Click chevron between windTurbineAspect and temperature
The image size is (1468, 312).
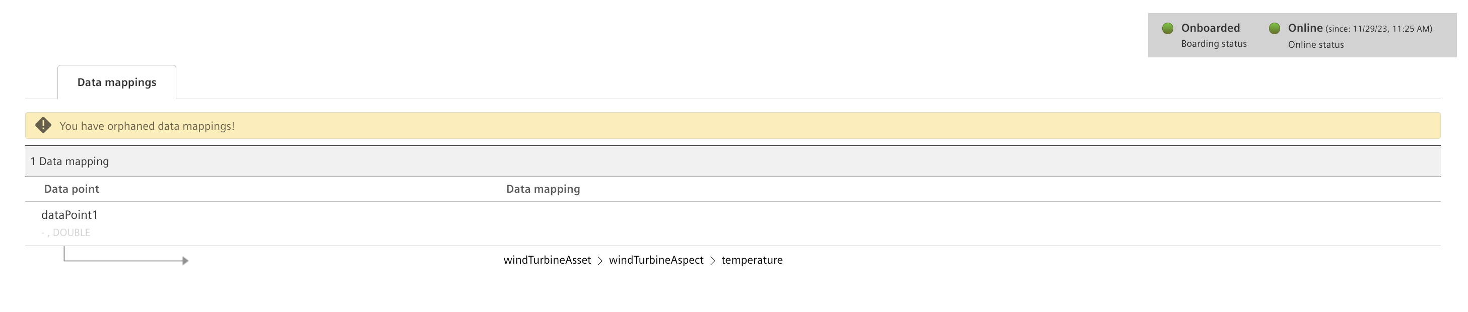[x=712, y=261]
